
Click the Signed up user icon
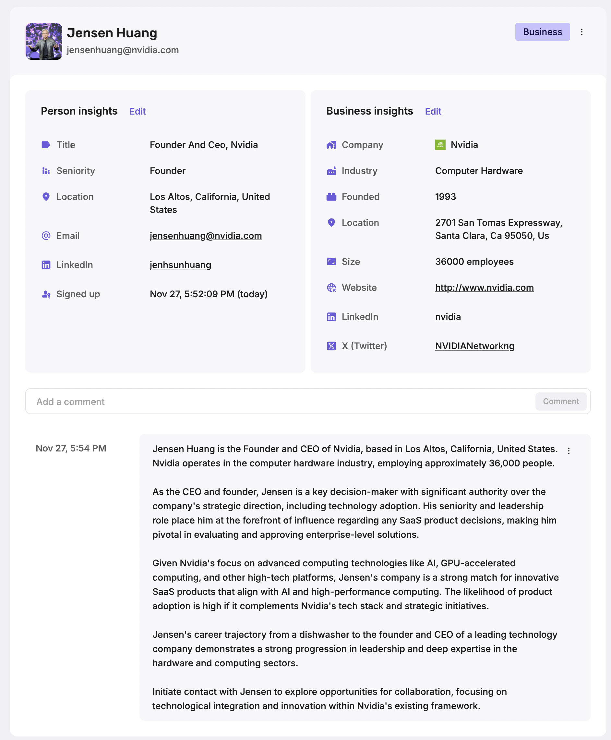click(46, 294)
